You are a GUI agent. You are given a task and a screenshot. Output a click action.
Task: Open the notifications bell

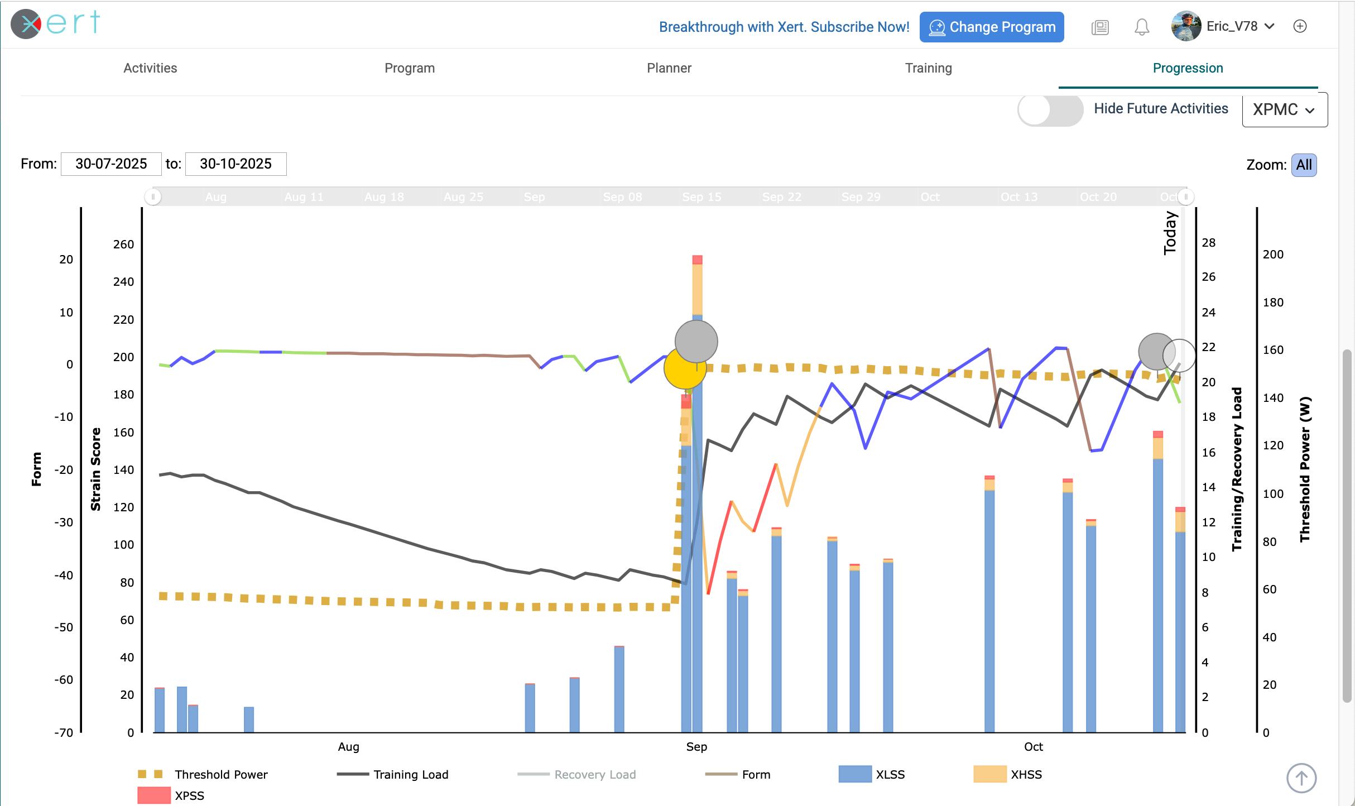coord(1141,27)
